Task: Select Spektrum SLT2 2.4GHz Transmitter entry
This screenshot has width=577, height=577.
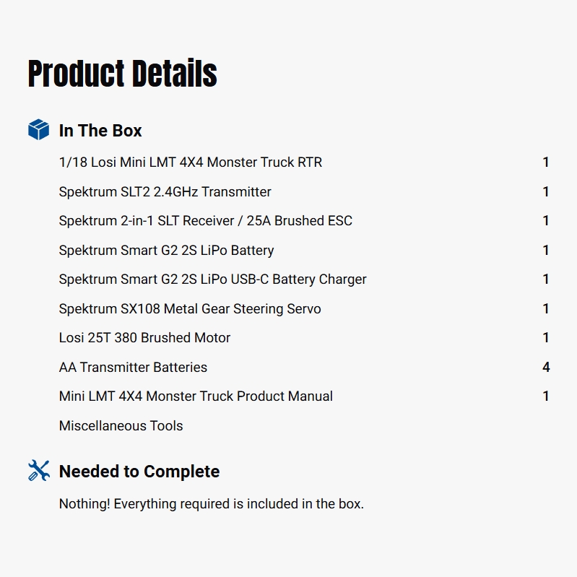Action: (165, 192)
